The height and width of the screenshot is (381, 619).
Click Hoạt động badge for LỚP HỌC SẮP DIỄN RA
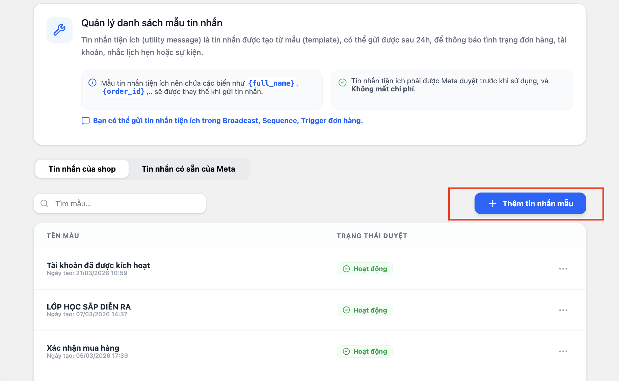(x=365, y=310)
